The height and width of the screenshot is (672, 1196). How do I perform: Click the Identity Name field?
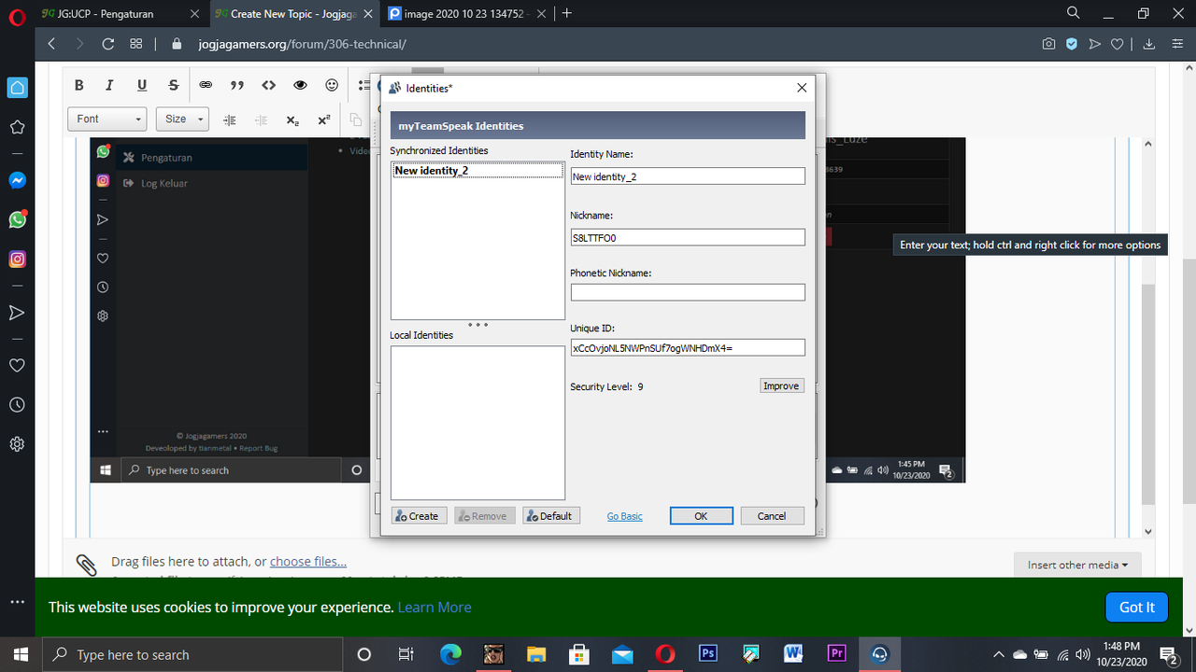point(688,176)
